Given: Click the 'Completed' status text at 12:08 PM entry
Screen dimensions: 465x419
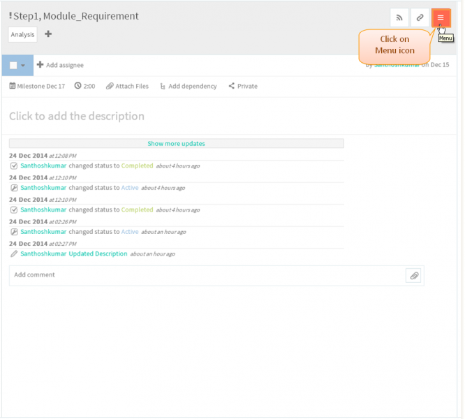Looking at the screenshot, I should (138, 166).
